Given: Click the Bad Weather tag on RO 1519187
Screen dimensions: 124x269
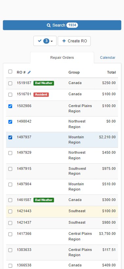Looking at the screenshot, I should (x=44, y=83).
